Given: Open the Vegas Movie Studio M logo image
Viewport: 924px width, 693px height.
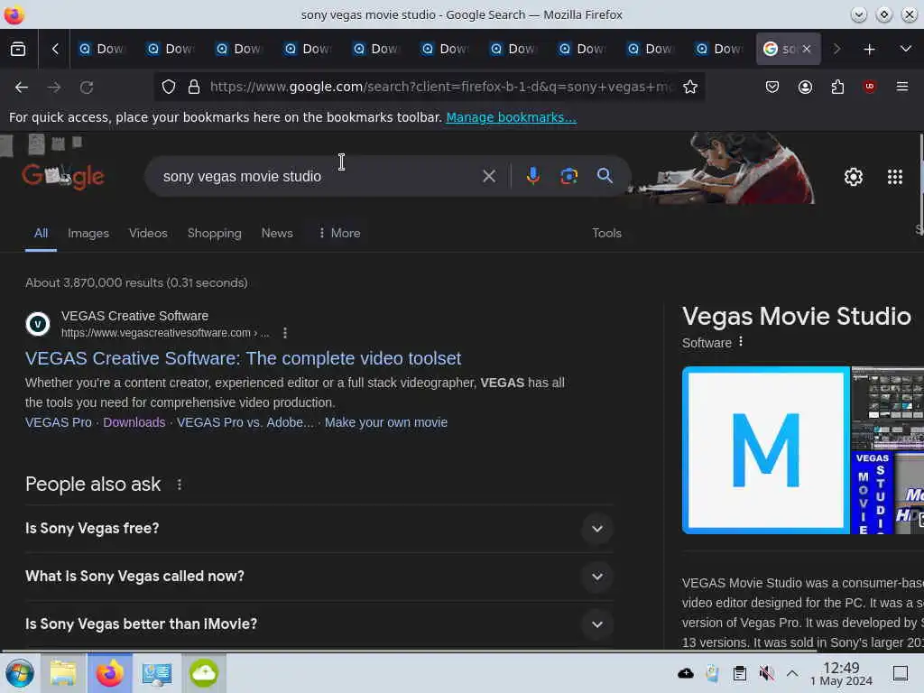Looking at the screenshot, I should 765,450.
